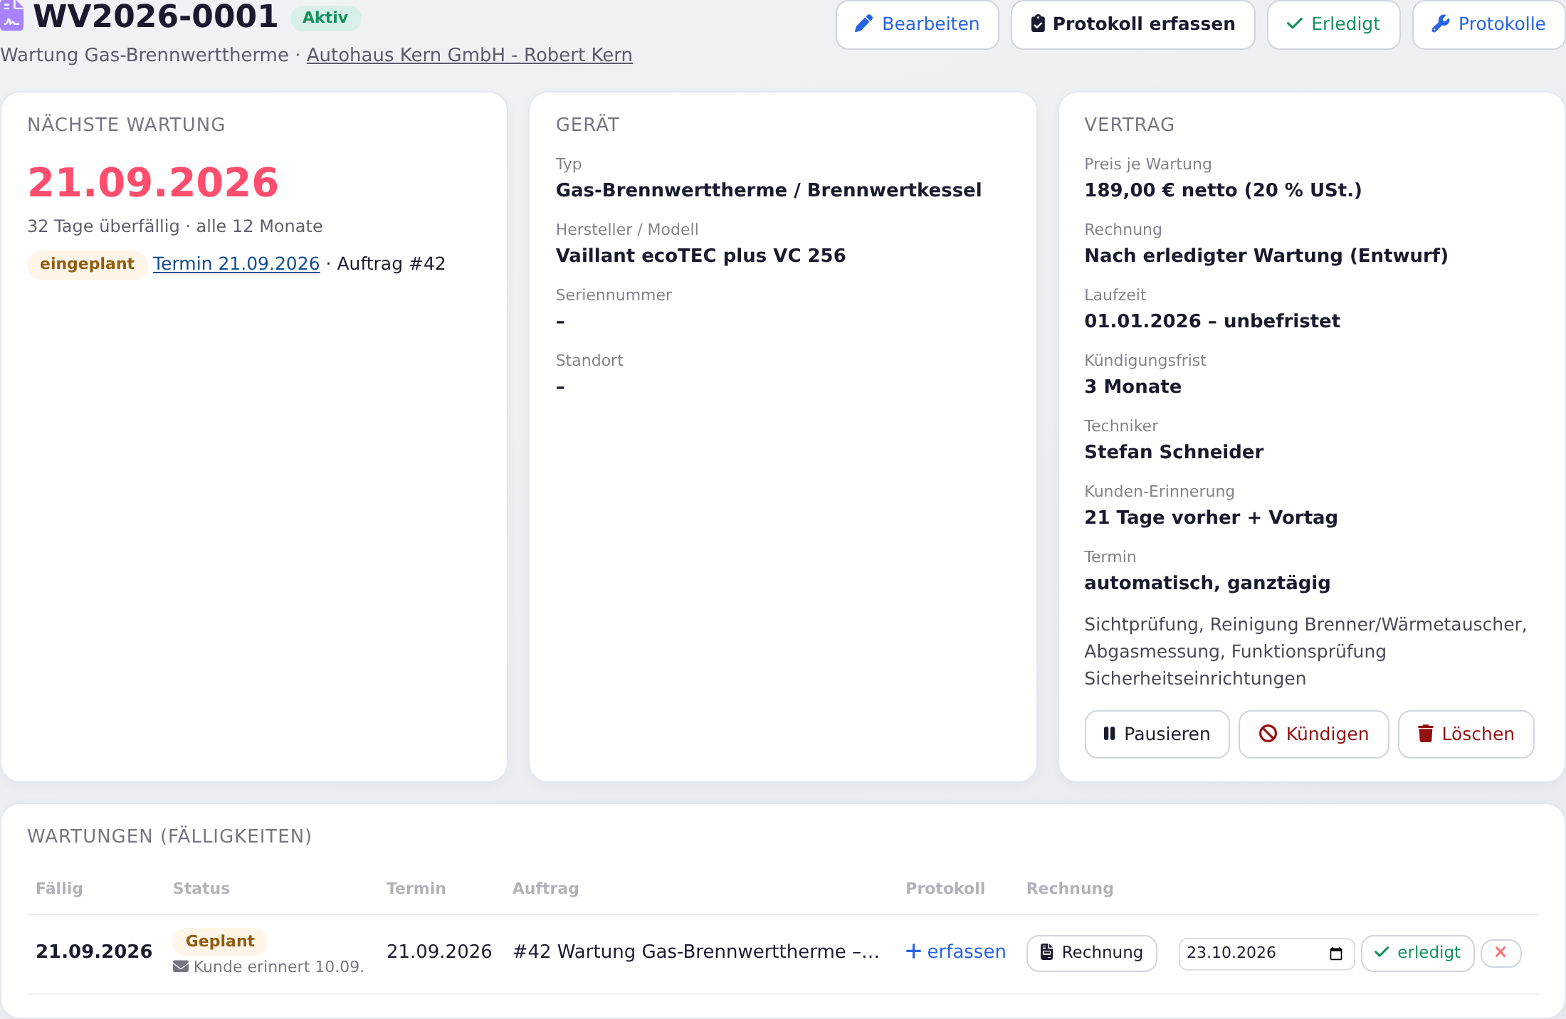Pause the contract with Pausieren
The image size is (1566, 1019).
1157,734
